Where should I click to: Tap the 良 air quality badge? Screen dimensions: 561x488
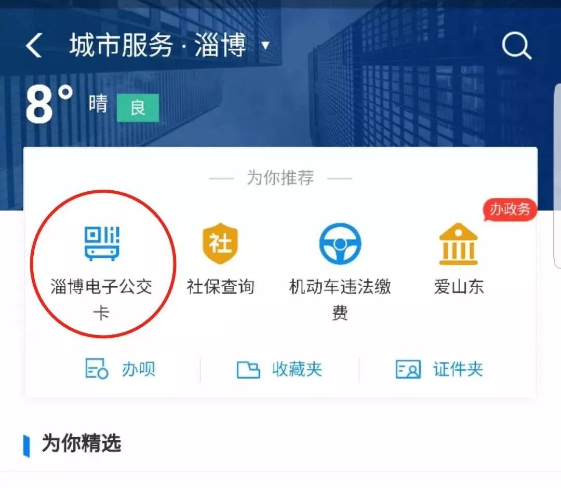[138, 107]
